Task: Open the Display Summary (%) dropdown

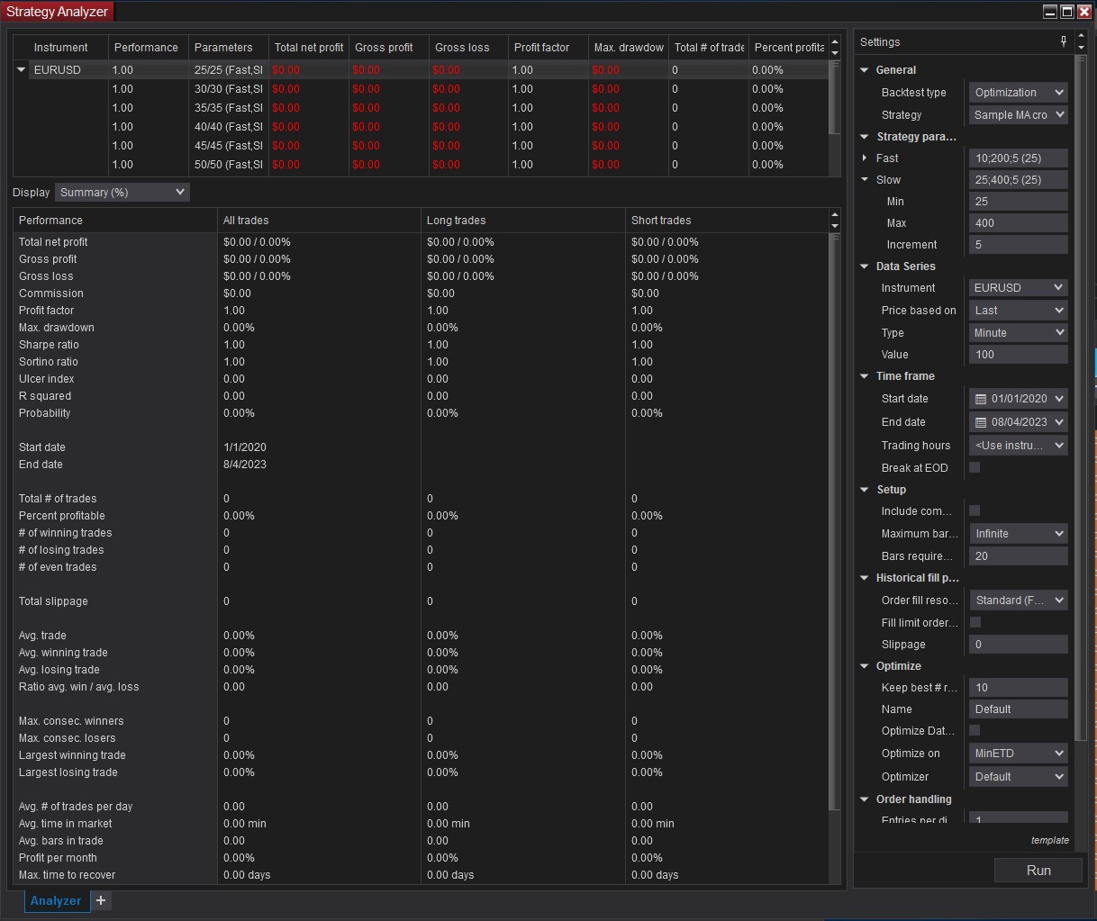Action: point(122,192)
